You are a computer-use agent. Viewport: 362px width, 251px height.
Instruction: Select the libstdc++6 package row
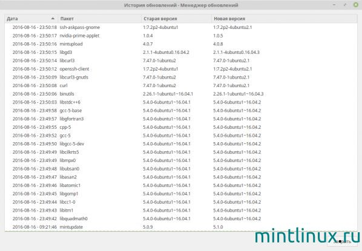click(x=181, y=102)
